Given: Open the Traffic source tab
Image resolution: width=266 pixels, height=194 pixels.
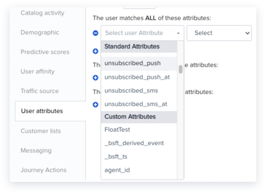Looking at the screenshot, I should point(39,91).
